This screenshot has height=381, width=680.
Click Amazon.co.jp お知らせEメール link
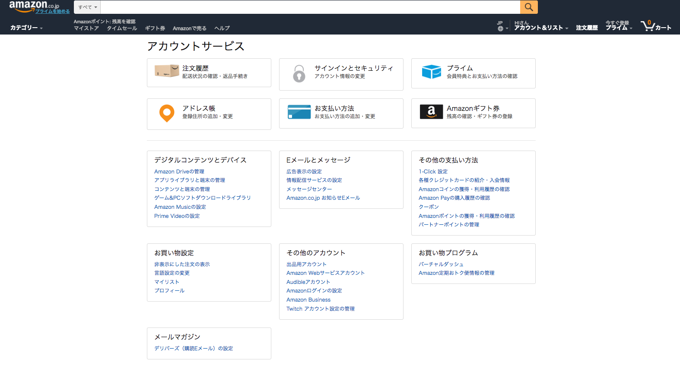[x=323, y=198]
